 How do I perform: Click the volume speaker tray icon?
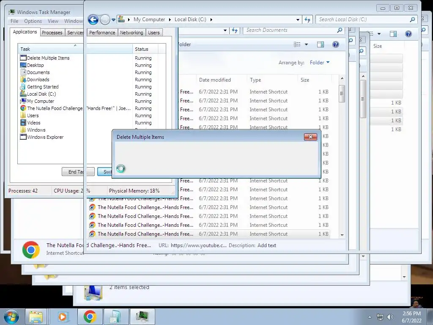click(390, 317)
